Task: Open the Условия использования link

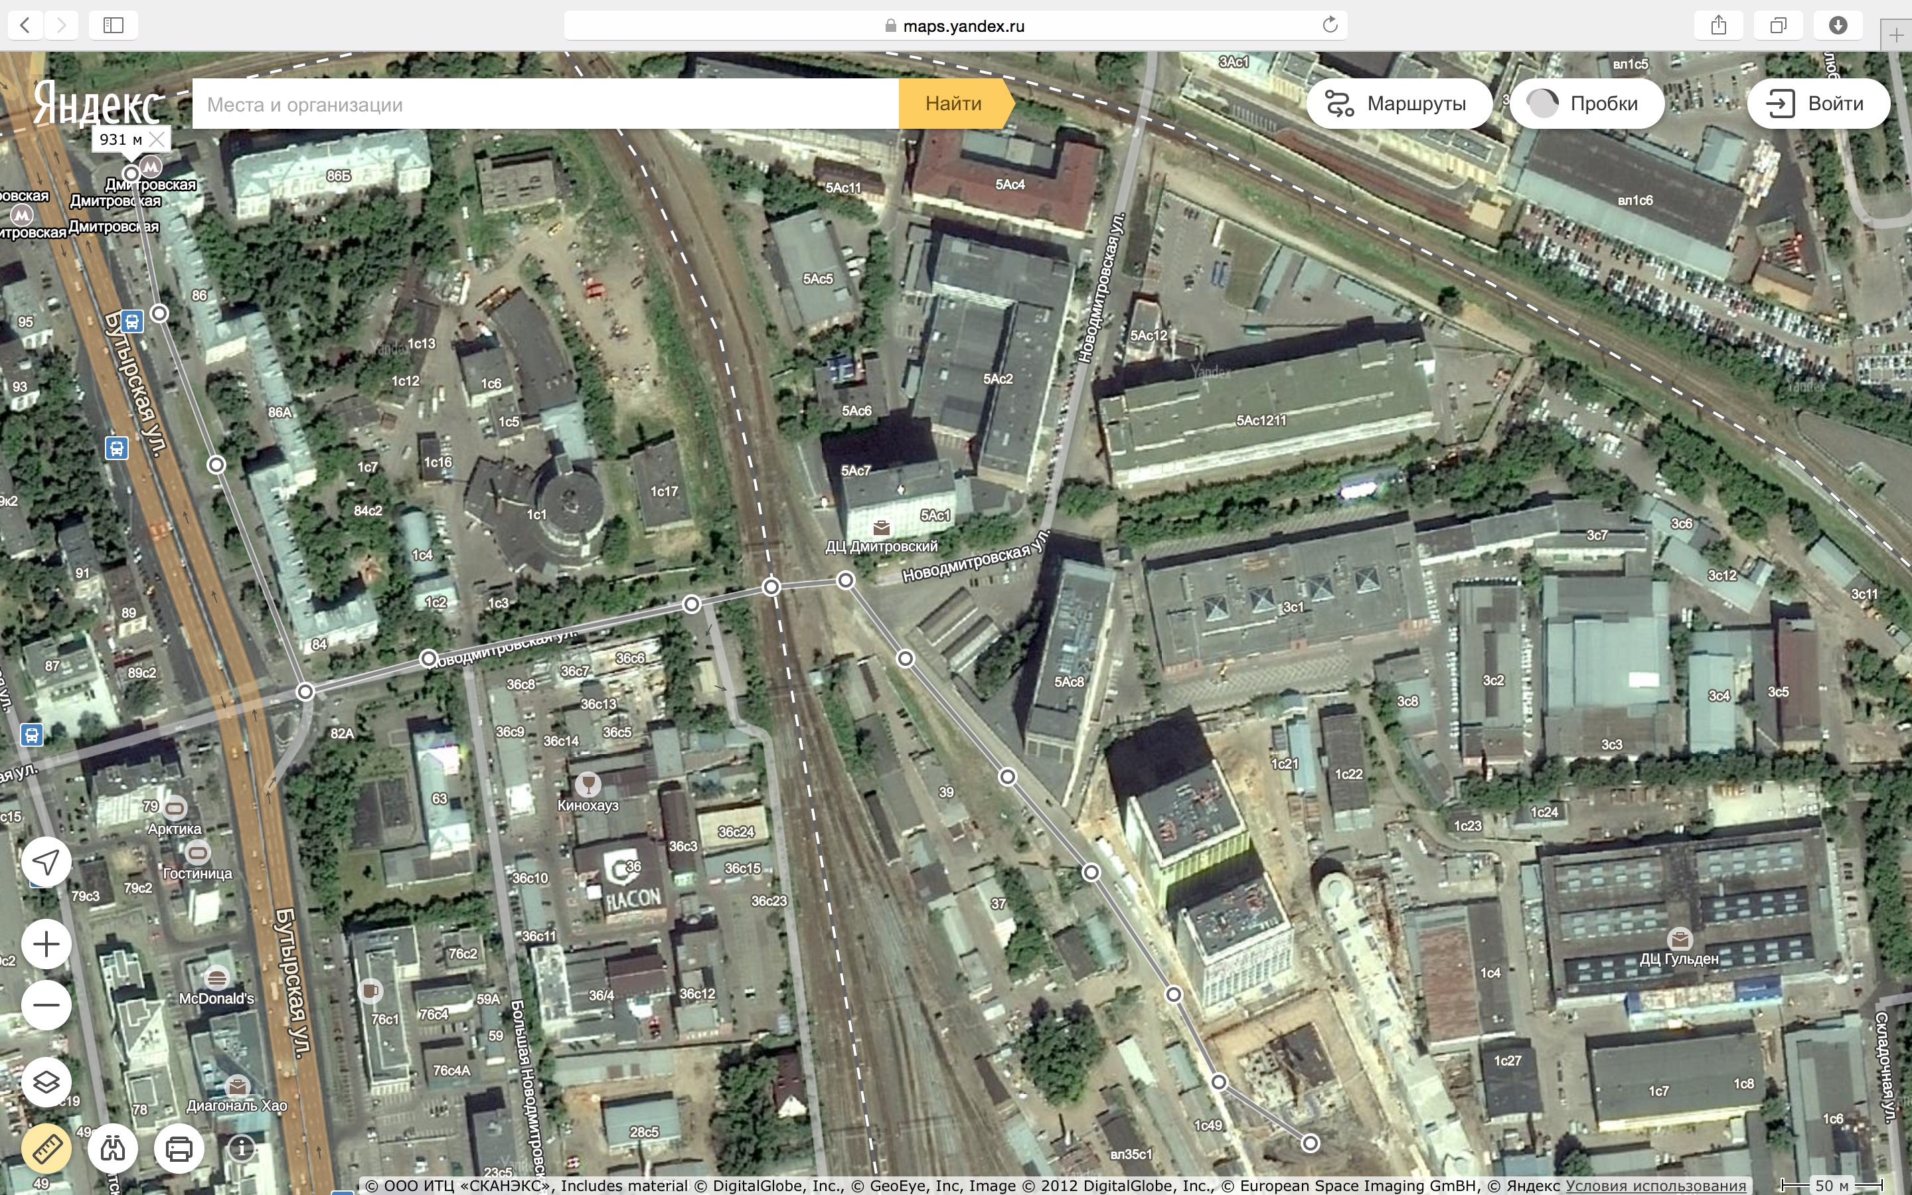Action: tap(1655, 1186)
